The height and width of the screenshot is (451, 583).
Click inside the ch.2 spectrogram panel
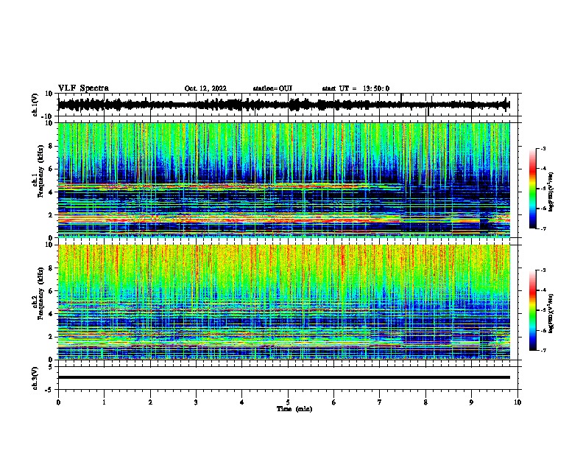point(283,302)
